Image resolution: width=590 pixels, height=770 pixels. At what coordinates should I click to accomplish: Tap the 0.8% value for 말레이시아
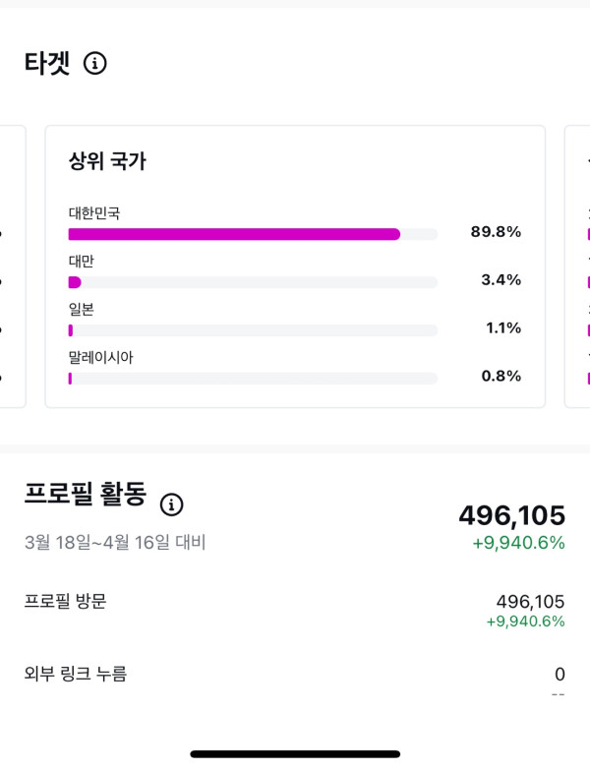point(501,377)
